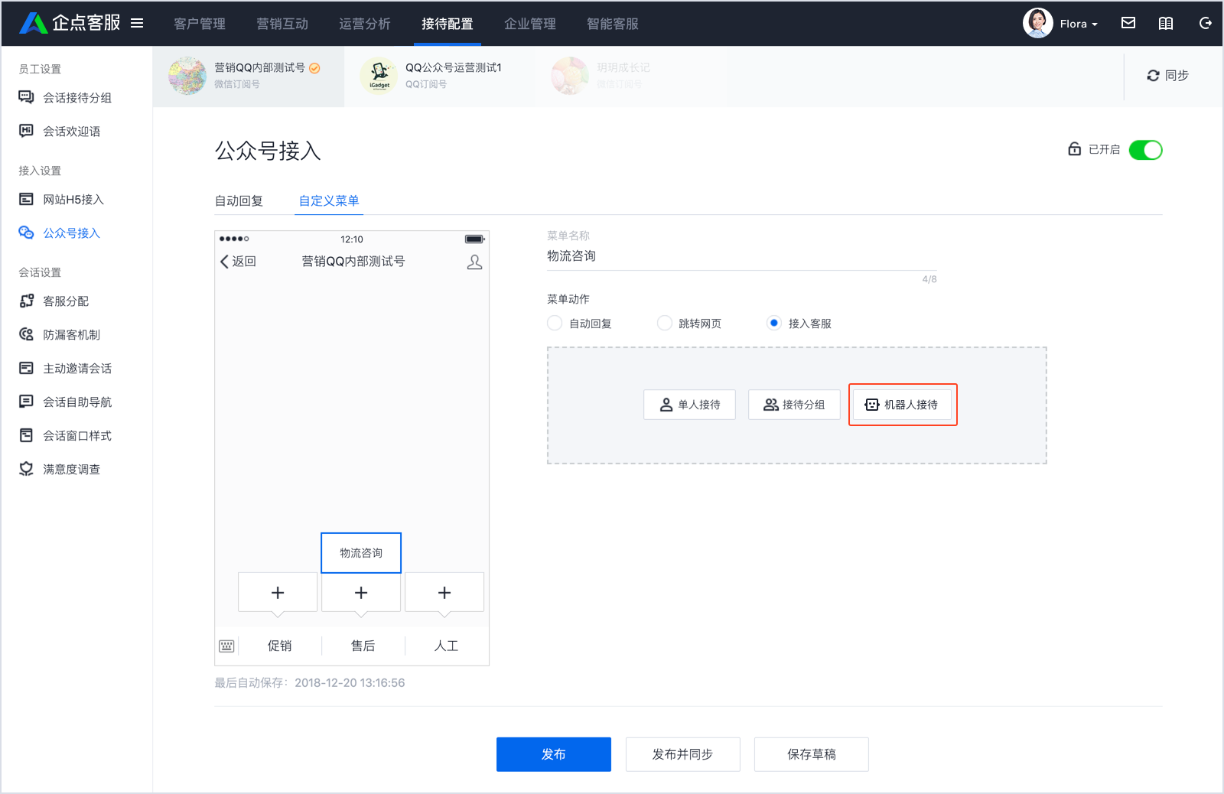This screenshot has height=794, width=1224.
Task: Select 跳转网页 menu action radio
Action: 665,323
